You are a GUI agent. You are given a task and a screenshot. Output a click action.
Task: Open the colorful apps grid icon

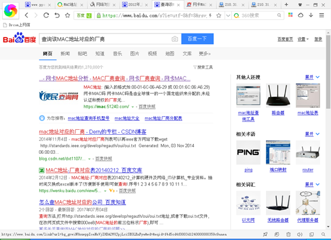(x=290, y=15)
